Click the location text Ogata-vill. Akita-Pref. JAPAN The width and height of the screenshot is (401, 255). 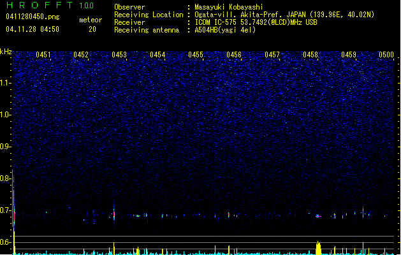pyautogui.click(x=251, y=15)
